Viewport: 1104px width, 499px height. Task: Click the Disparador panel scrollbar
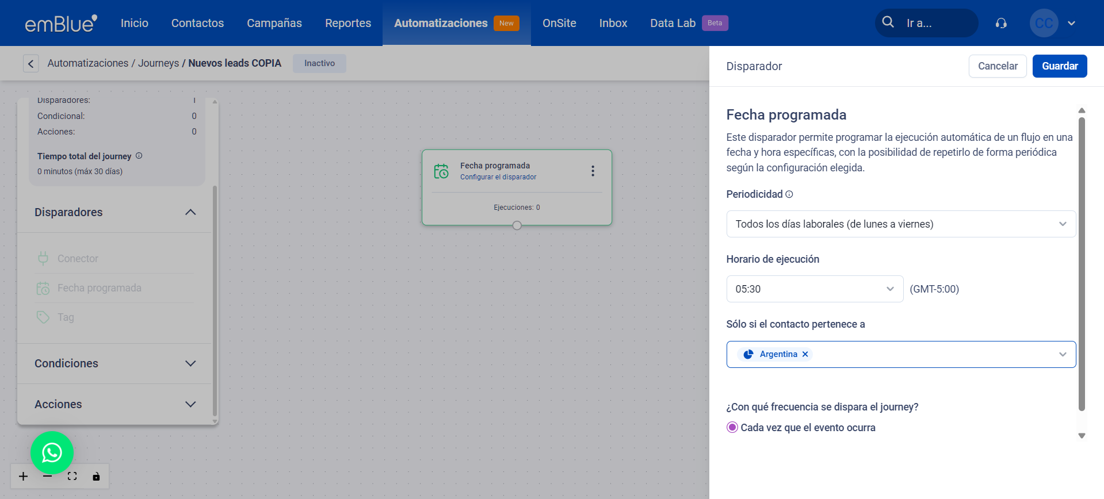1082,264
